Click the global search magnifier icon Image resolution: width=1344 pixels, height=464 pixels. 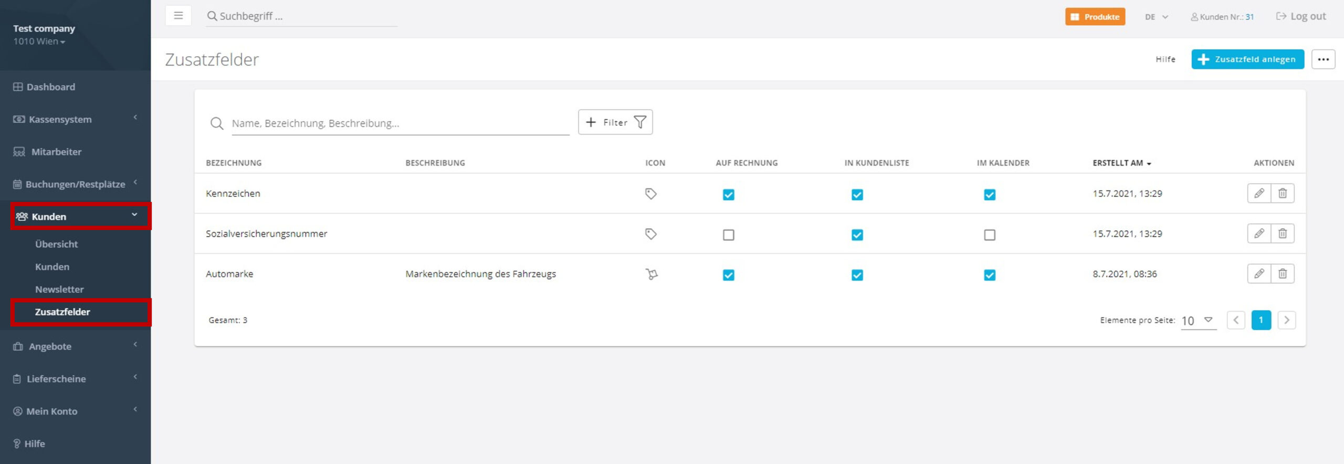(212, 16)
